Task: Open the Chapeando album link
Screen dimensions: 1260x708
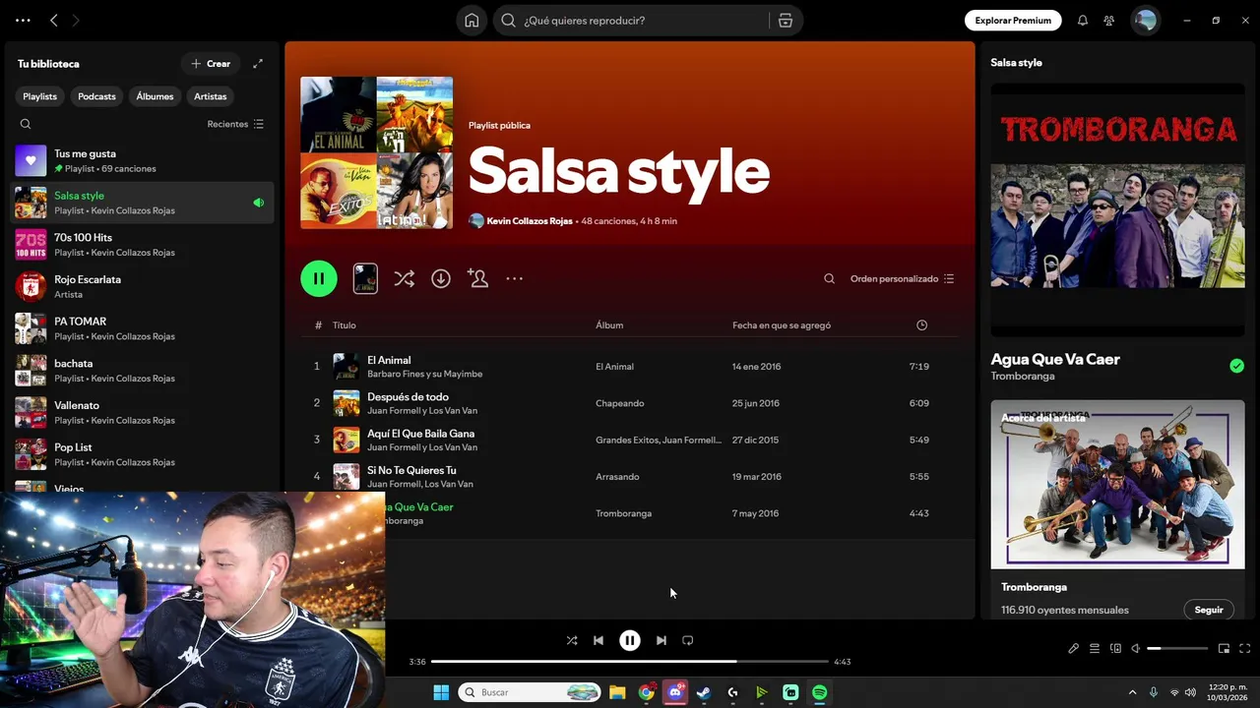Action: point(619,403)
